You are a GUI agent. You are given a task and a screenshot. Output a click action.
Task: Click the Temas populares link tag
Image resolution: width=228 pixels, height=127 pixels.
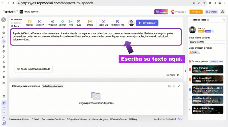(216, 62)
